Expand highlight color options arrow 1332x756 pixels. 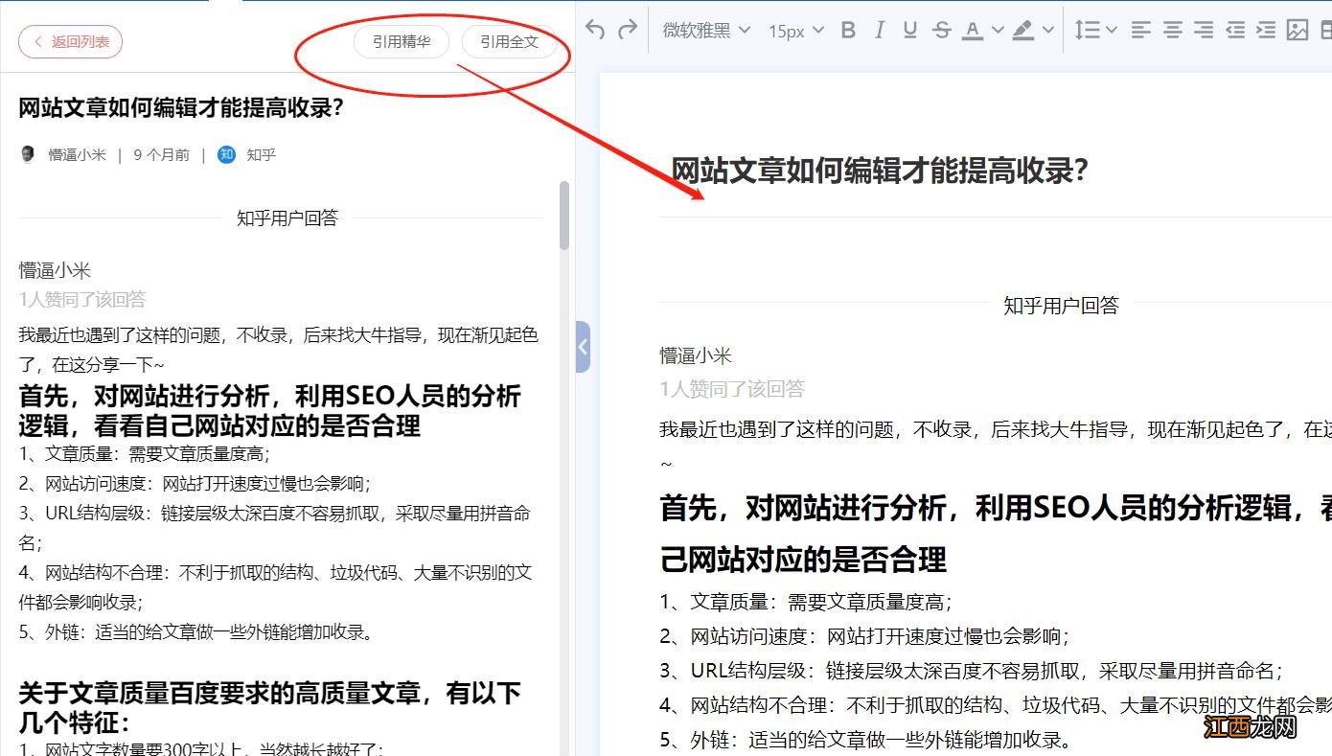[1048, 31]
